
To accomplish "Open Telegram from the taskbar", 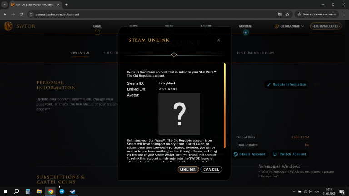I will click(62, 191).
